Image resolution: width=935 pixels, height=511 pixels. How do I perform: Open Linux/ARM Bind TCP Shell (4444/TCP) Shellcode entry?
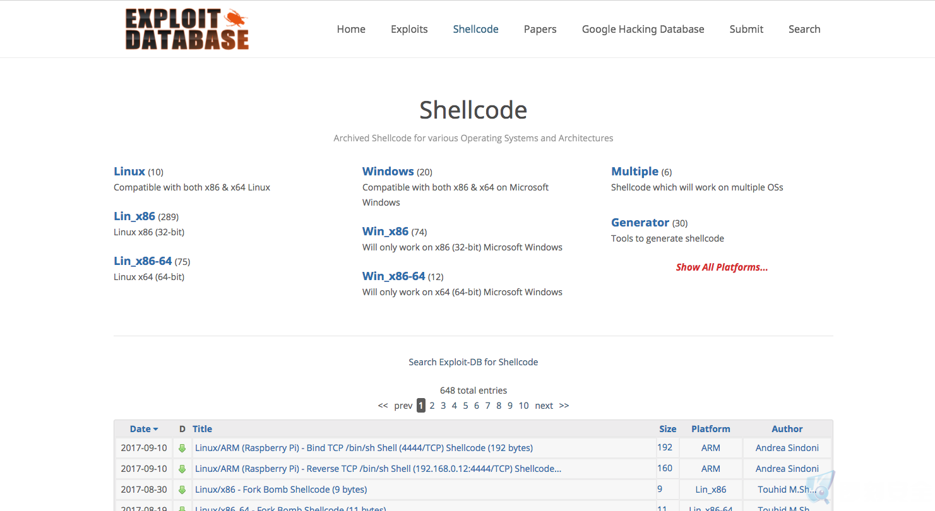pos(364,448)
